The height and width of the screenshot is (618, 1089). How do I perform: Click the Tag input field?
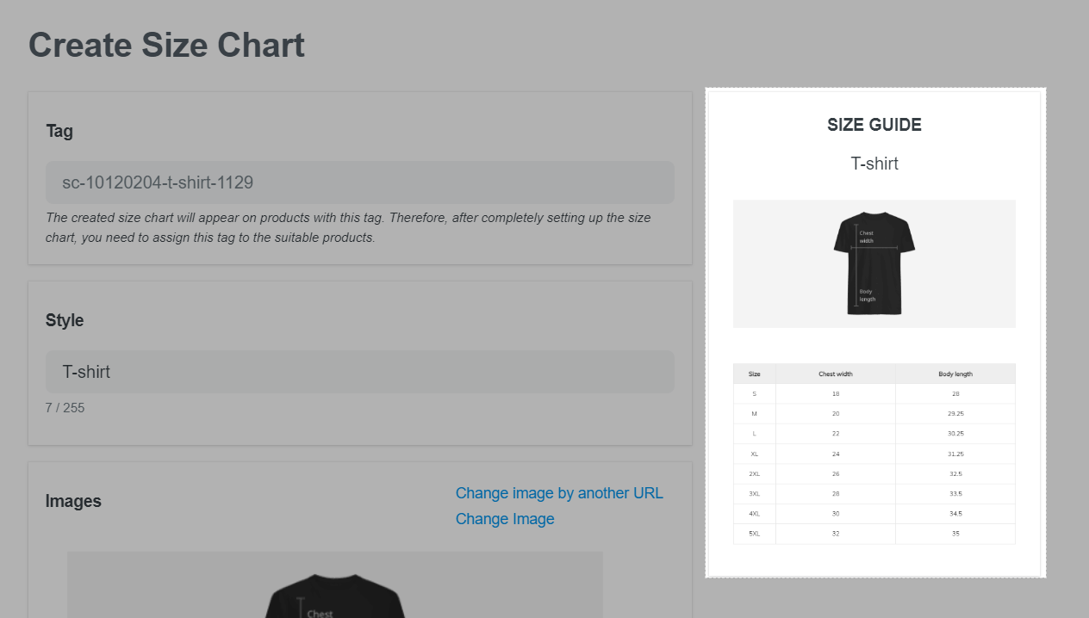point(359,182)
